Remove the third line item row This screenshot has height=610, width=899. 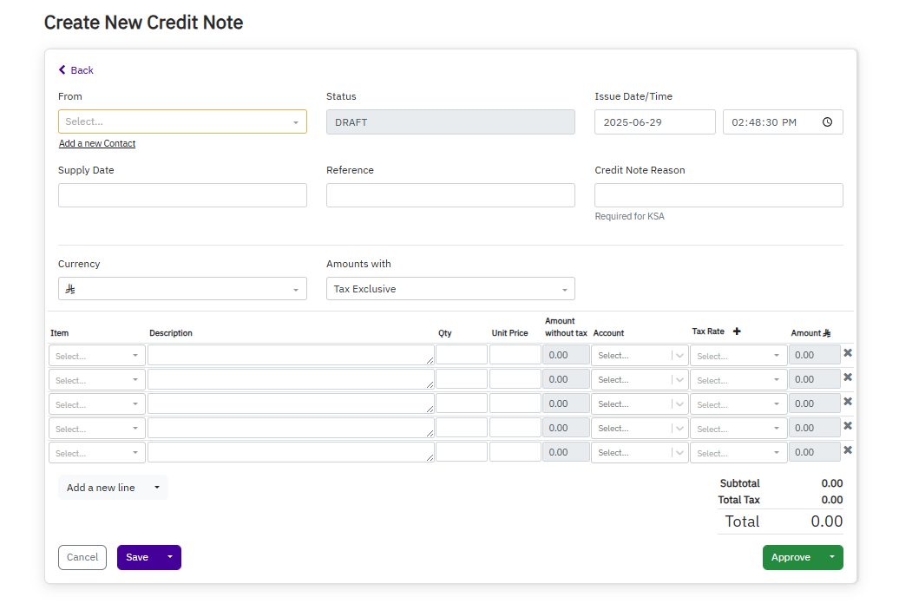[x=848, y=402]
